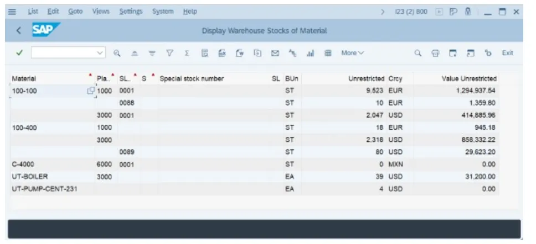Image resolution: width=536 pixels, height=244 pixels.
Task: Open the command field dropdown arrow
Action: 100,53
